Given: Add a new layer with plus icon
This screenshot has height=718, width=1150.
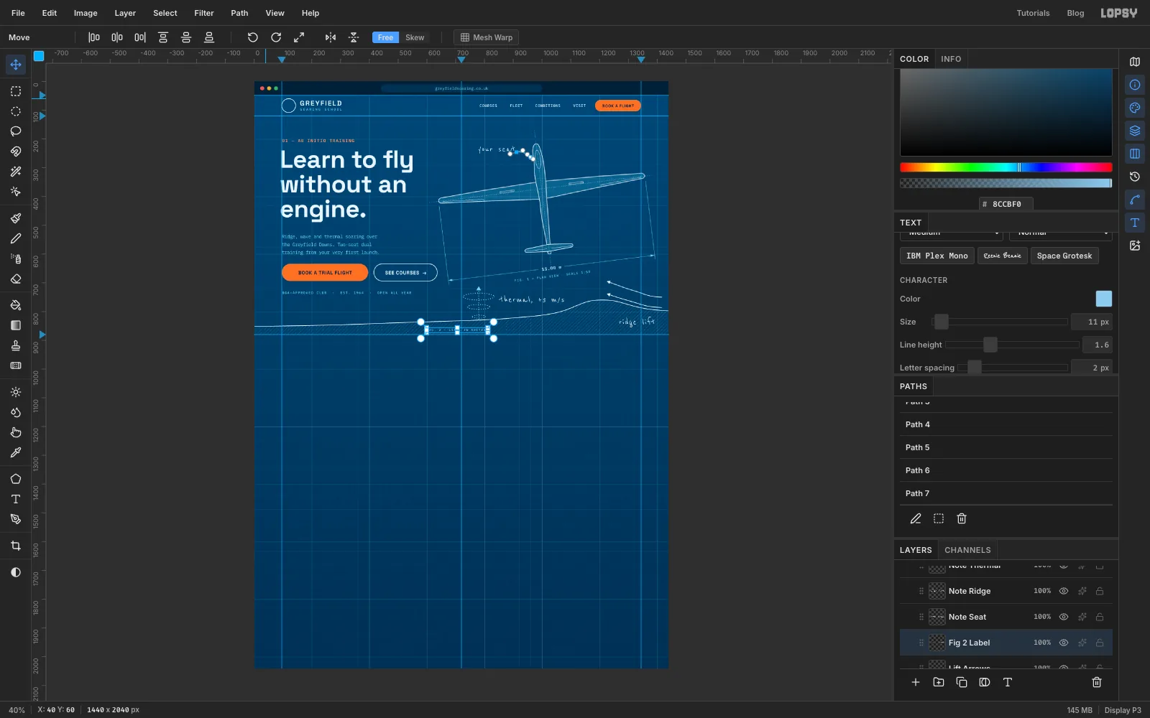Looking at the screenshot, I should tap(916, 682).
